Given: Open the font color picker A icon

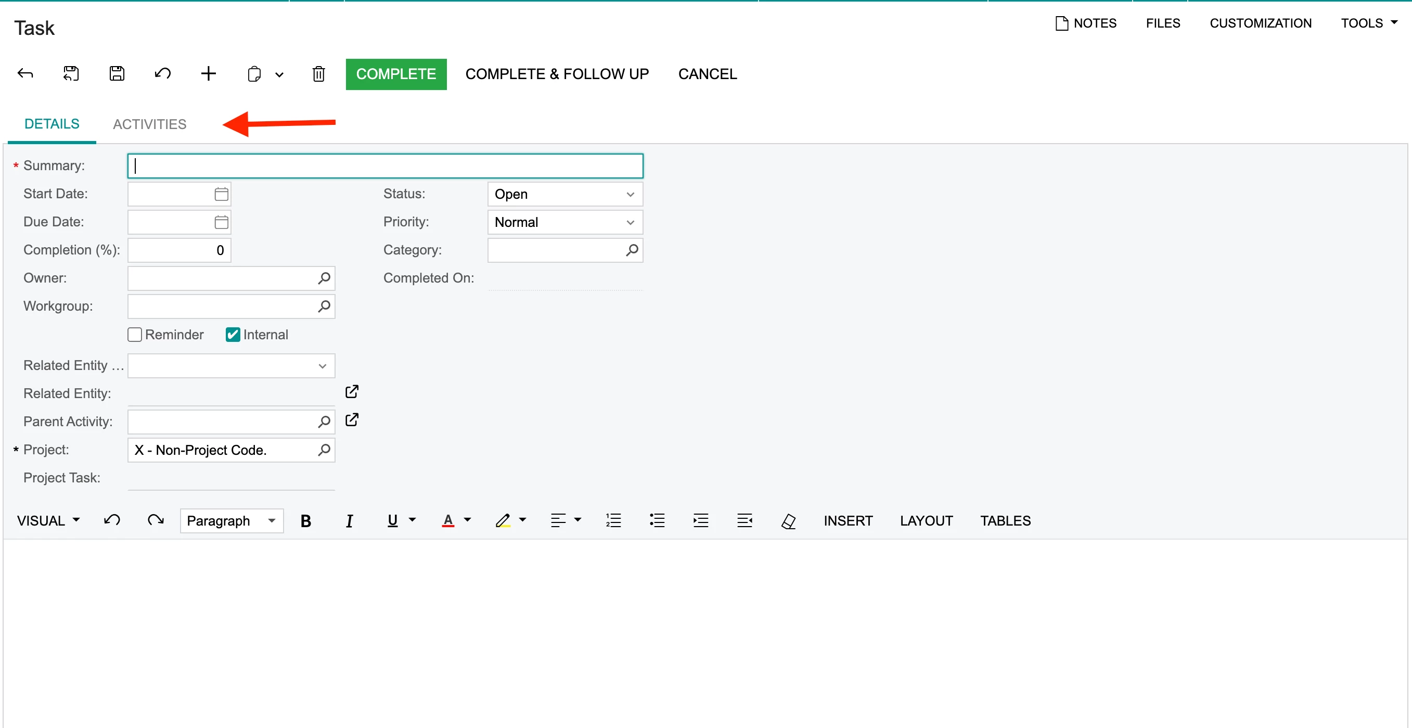Looking at the screenshot, I should coord(448,521).
